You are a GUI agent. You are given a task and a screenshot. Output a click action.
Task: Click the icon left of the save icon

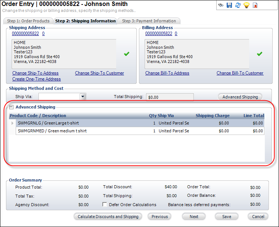tap(221, 5)
